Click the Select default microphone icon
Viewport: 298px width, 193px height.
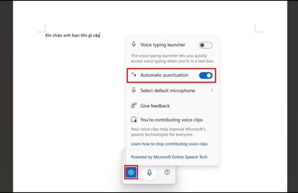pos(134,90)
